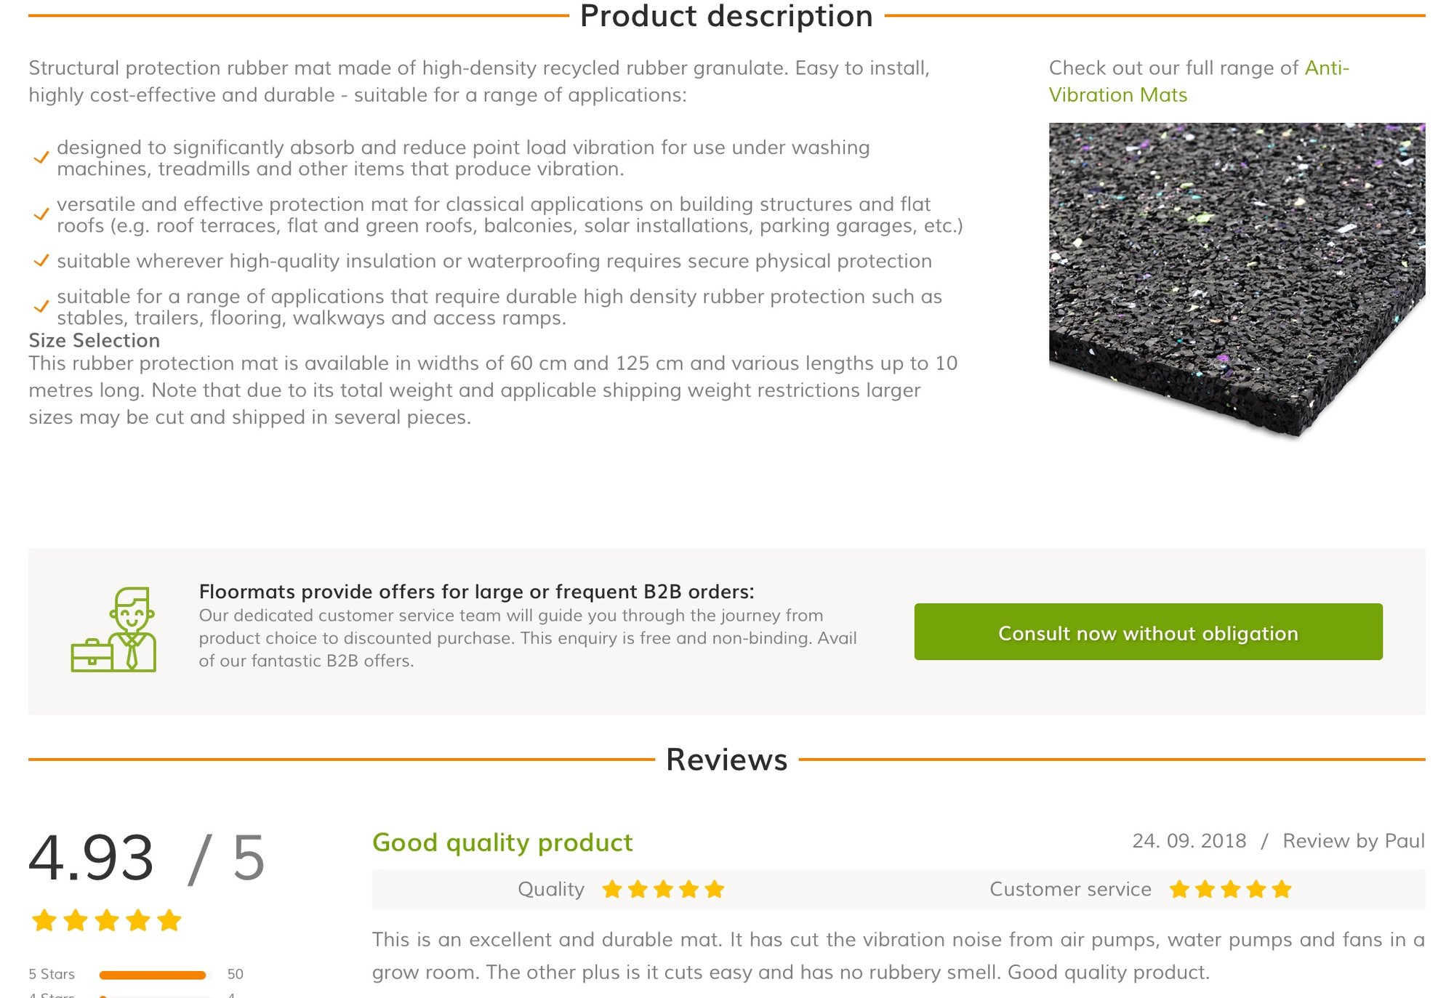Click the checkmark beside the flat roofs bullet
This screenshot has width=1454, height=998.
[x=41, y=214]
